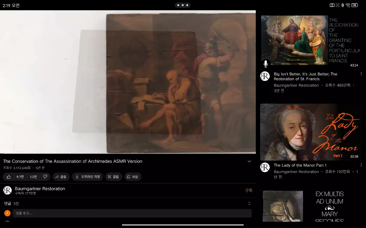Tap the video player to show controls
366x228 pixels.
[128, 82]
